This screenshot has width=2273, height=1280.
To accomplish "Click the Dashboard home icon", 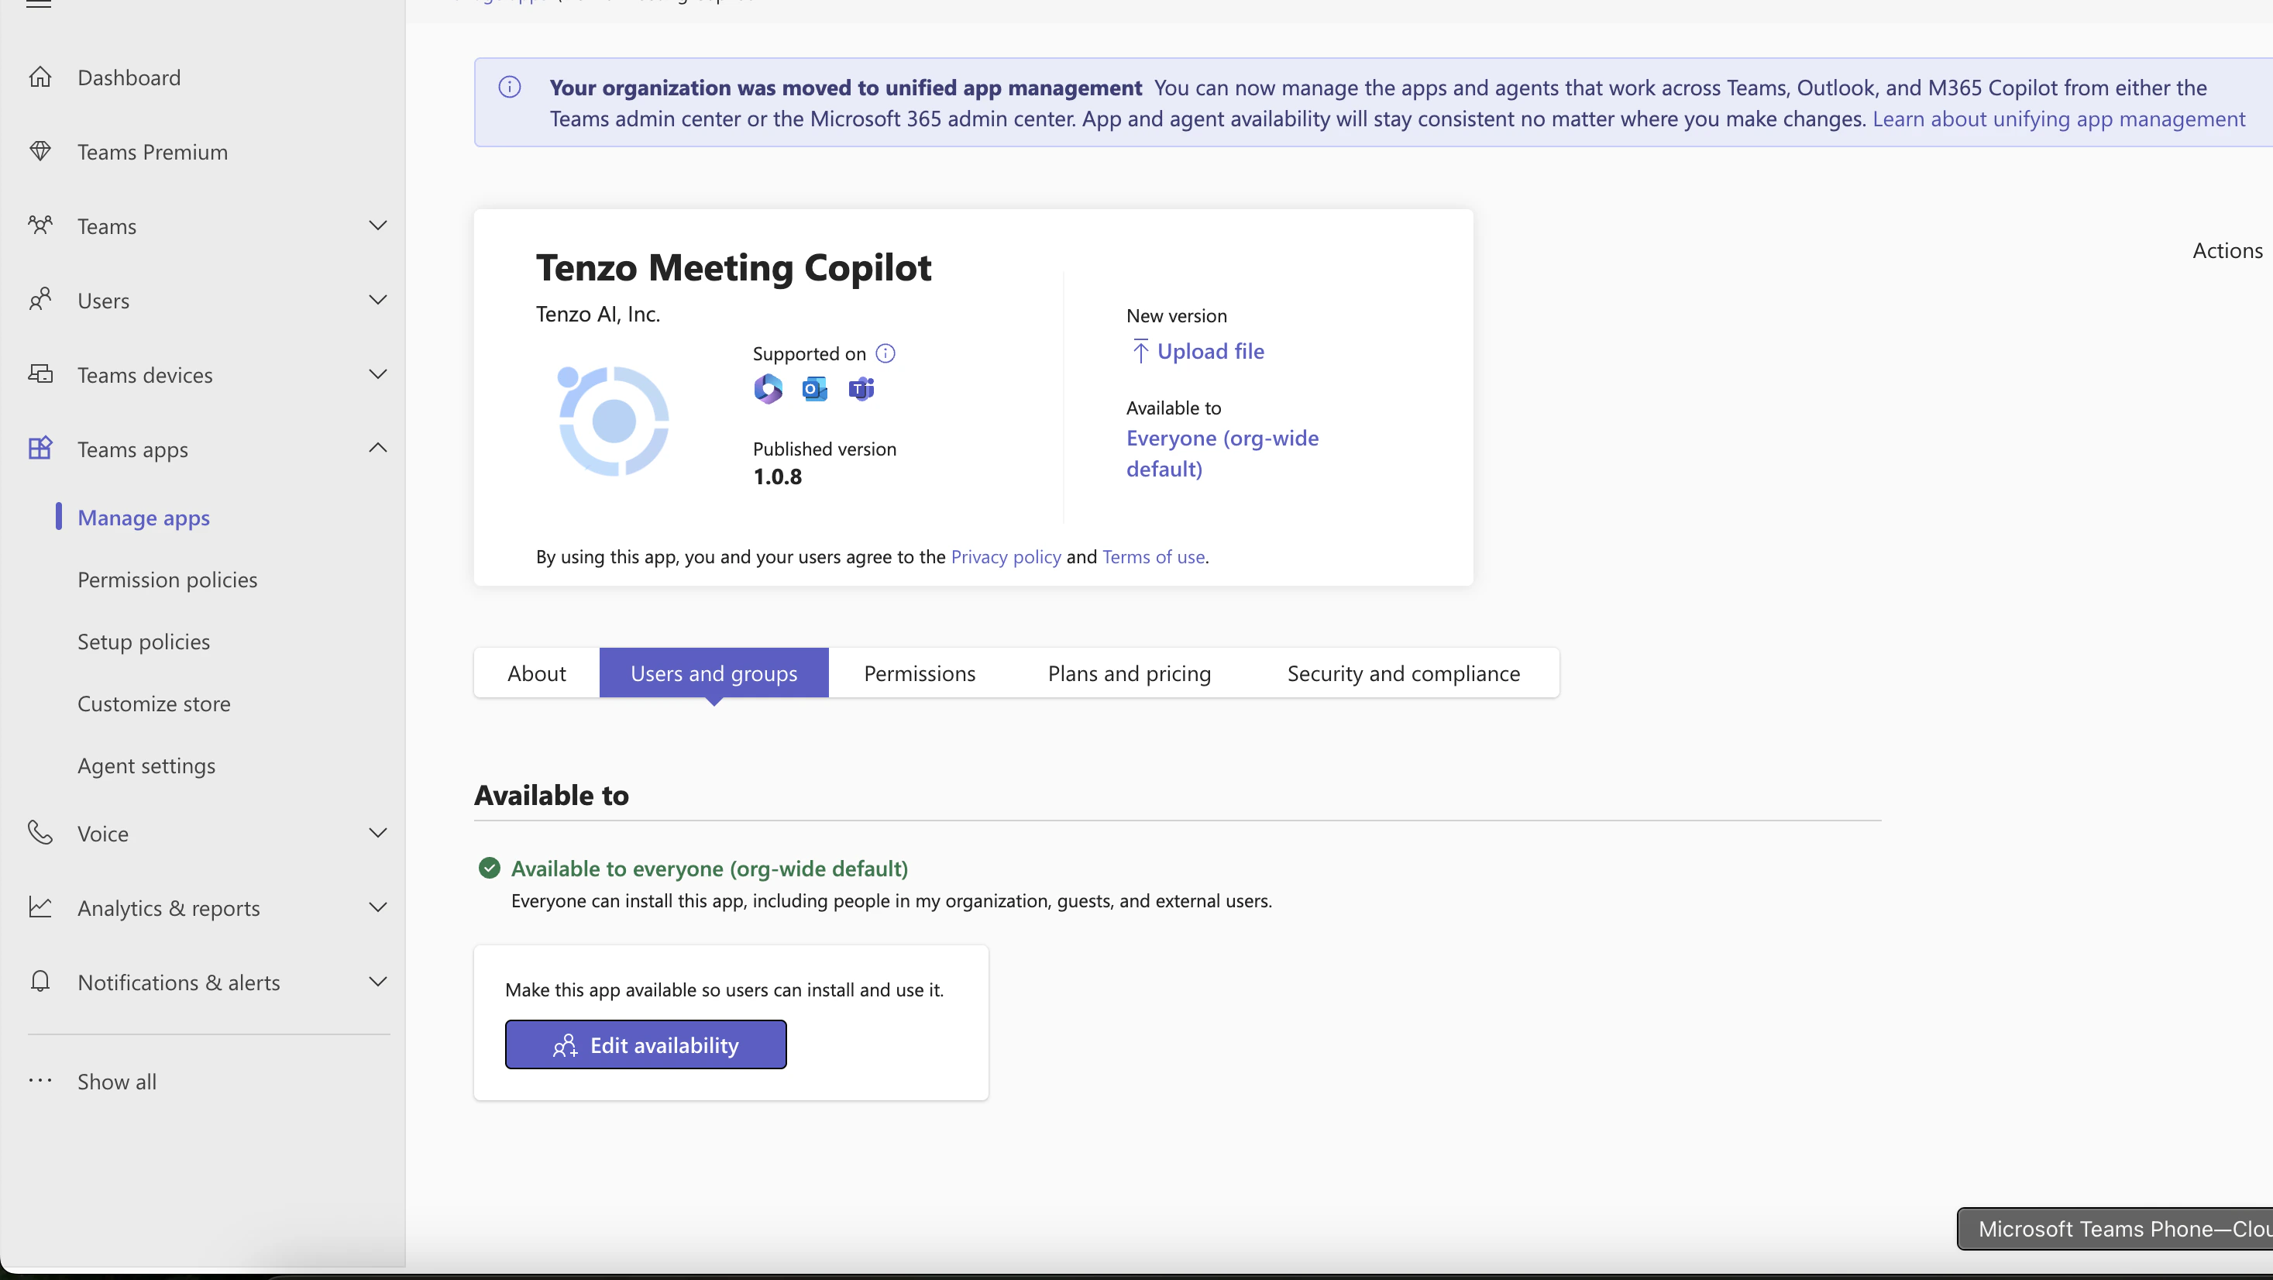I will point(40,77).
